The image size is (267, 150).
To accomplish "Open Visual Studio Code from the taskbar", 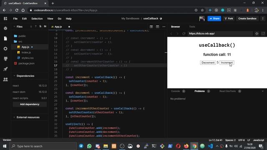I will tap(210, 146).
